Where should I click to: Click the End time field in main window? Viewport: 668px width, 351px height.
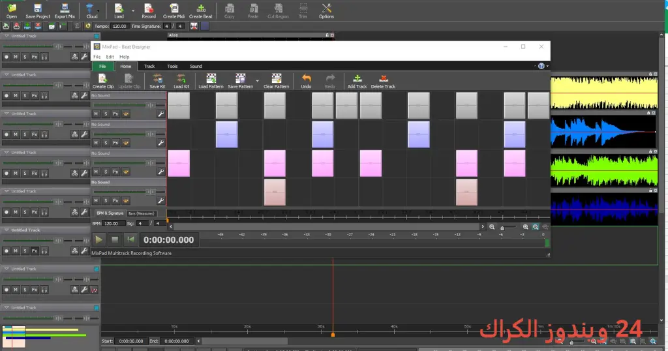tap(176, 341)
